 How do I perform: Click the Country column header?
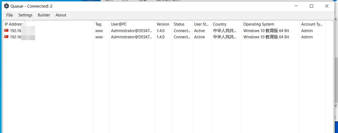click(226, 24)
